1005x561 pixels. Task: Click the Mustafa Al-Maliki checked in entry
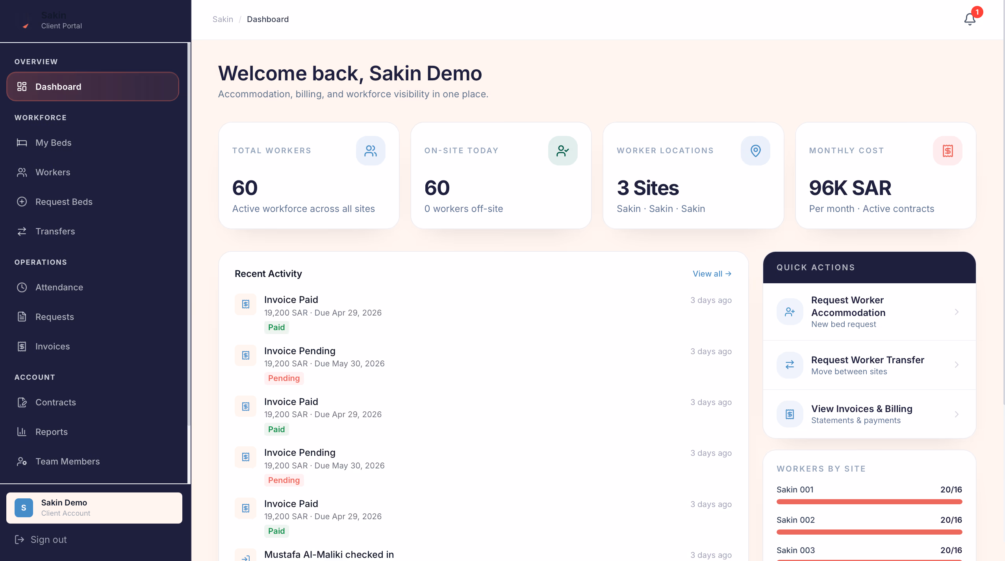tap(483, 554)
